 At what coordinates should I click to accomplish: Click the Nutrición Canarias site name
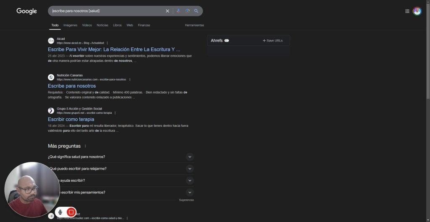click(x=70, y=76)
